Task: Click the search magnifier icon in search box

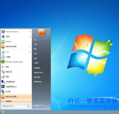Action: tap(28, 106)
